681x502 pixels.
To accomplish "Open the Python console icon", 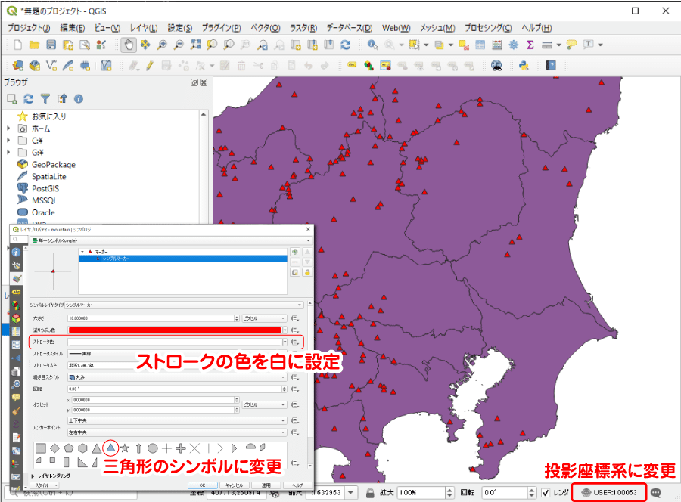I will pos(524,66).
